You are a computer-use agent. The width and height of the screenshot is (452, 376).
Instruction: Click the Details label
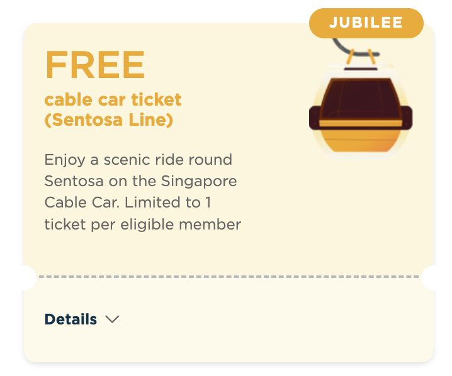click(71, 319)
